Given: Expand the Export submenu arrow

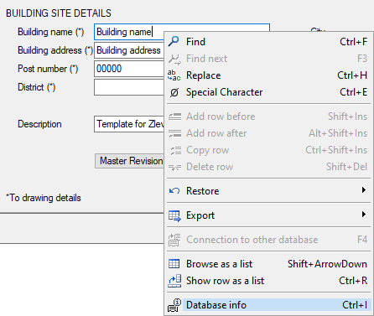Looking at the screenshot, I should 363,215.
